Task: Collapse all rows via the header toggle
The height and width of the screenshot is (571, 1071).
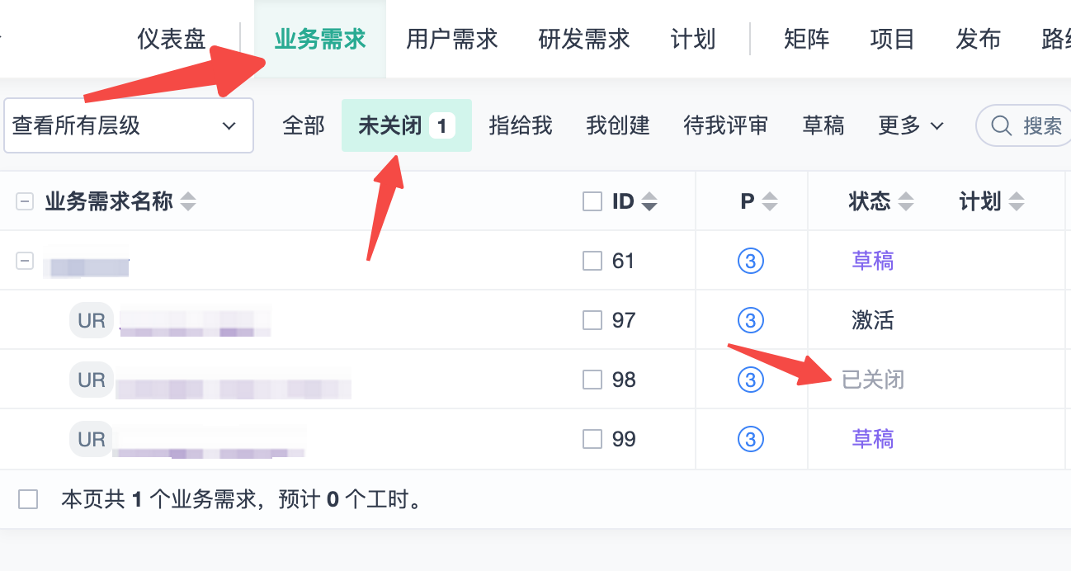Action: [25, 201]
